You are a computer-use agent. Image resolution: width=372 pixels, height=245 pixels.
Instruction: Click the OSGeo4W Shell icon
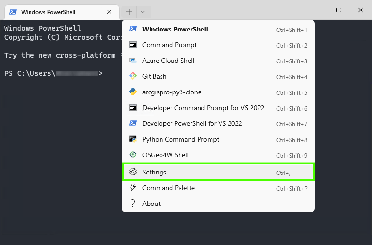coord(133,155)
